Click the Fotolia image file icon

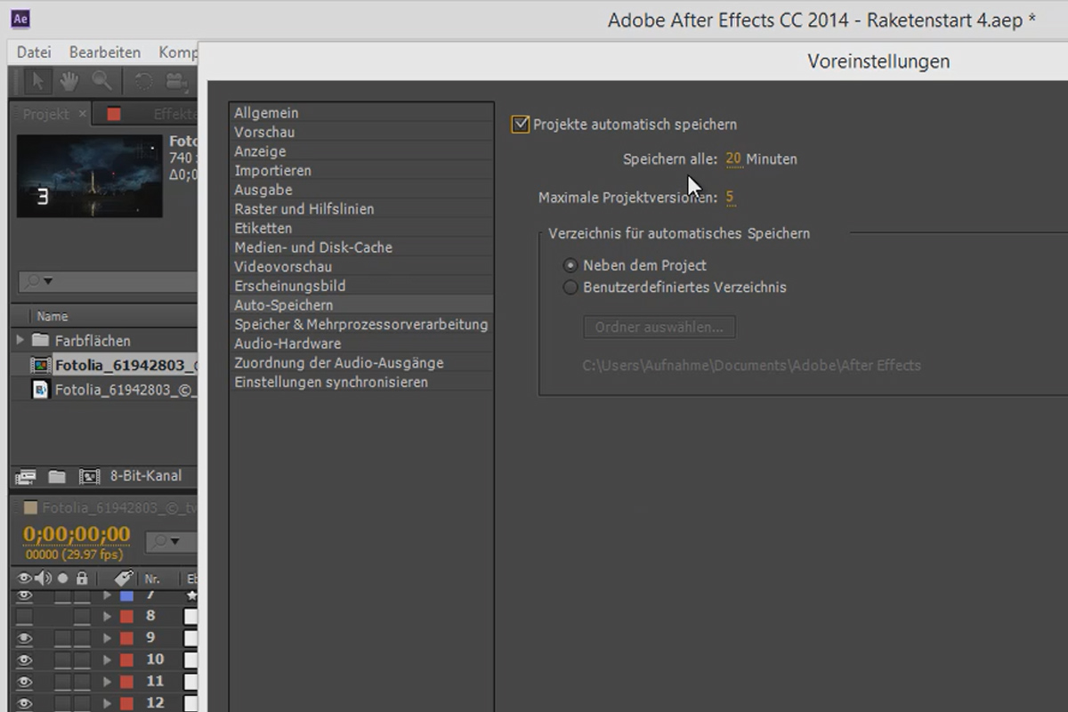[x=40, y=390]
